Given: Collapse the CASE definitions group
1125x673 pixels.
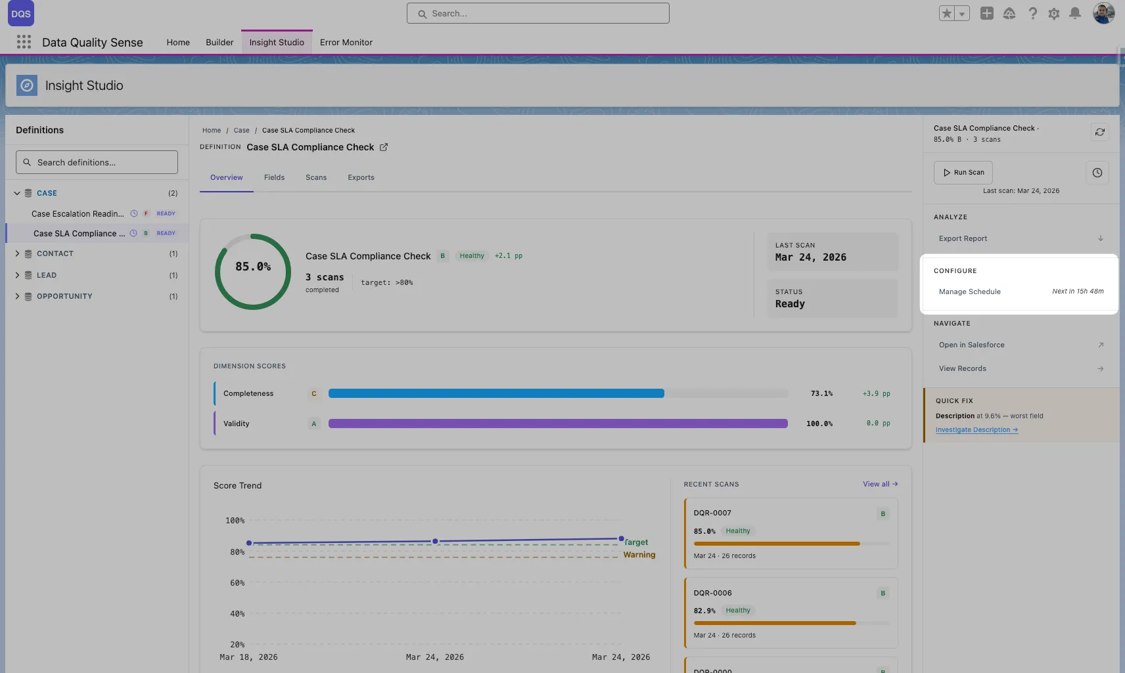Looking at the screenshot, I should (16, 192).
